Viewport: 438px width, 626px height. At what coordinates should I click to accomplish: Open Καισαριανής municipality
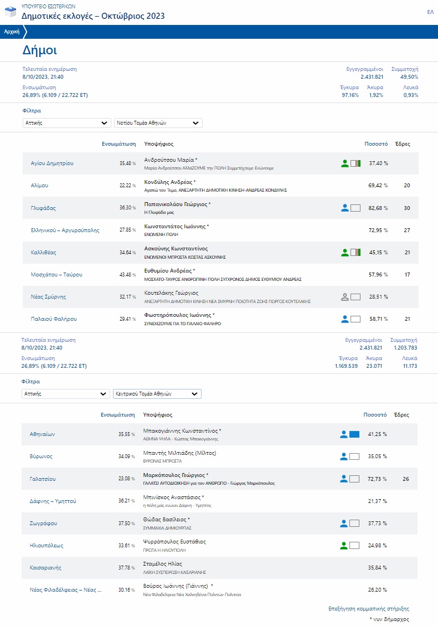45,568
